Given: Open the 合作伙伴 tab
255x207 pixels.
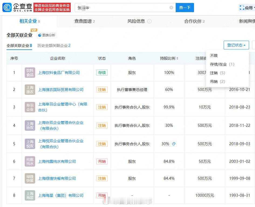Looking at the screenshot, I should pyautogui.click(x=194, y=21).
